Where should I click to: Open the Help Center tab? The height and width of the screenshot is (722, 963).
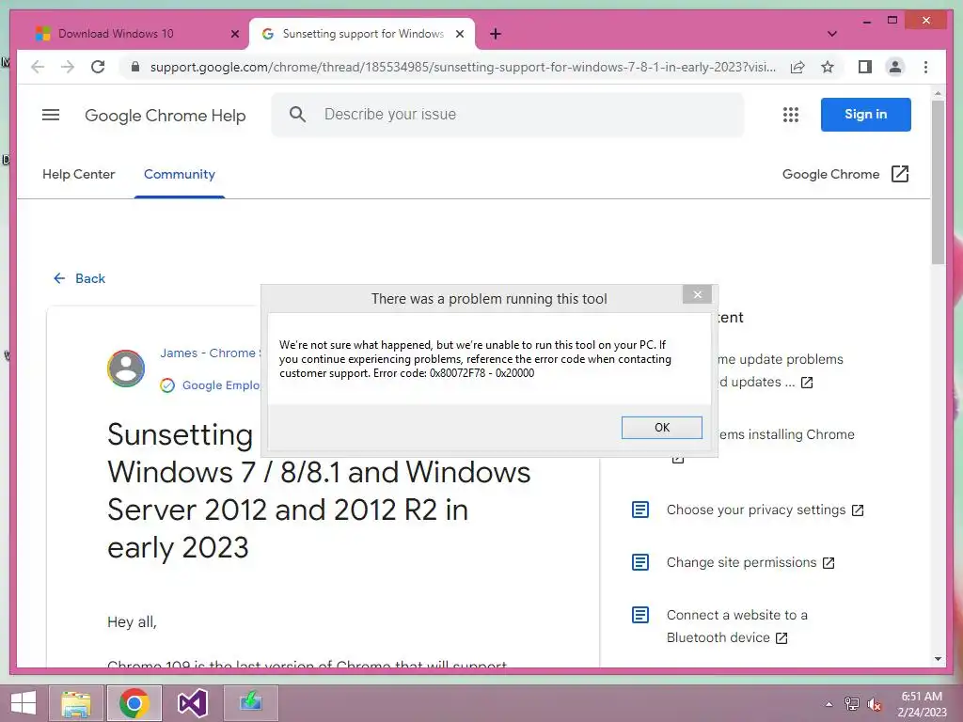(79, 174)
